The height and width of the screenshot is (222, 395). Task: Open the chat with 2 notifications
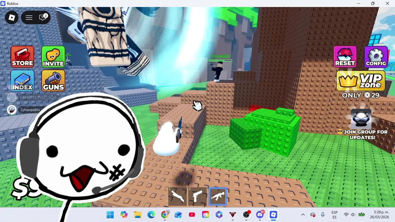pos(43,17)
